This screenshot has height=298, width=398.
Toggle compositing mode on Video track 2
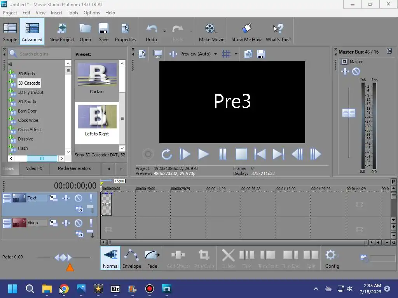pyautogui.click(x=79, y=234)
